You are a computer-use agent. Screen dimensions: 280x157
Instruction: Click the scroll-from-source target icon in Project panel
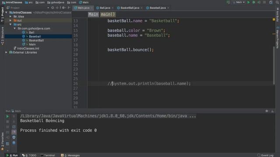[52, 8]
